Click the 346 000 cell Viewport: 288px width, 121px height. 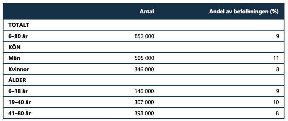pos(143,69)
